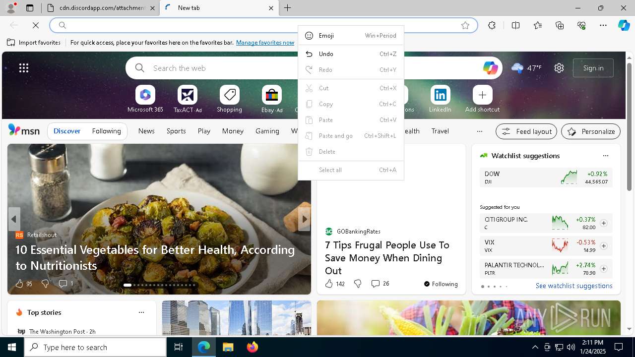Open the weather 47°F widget
The height and width of the screenshot is (357, 635).
click(526, 68)
